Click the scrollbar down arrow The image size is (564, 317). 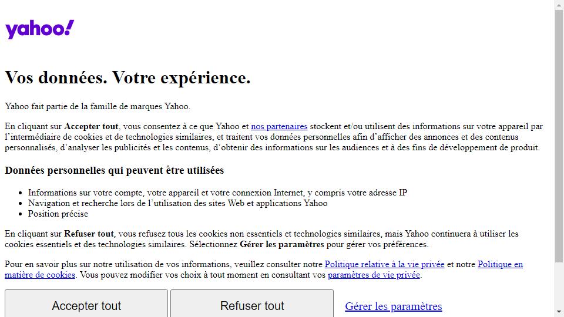click(x=559, y=312)
